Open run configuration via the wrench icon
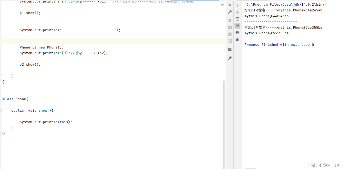This screenshot has width=344, height=170. pos(230,12)
